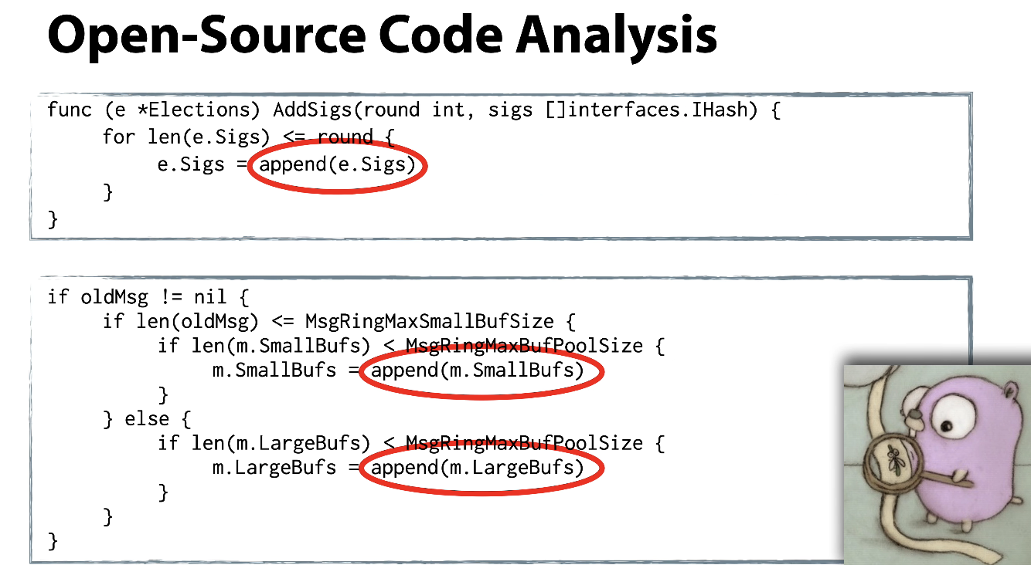Select the red-circled append(m.SmallBufs) call

pos(478,370)
